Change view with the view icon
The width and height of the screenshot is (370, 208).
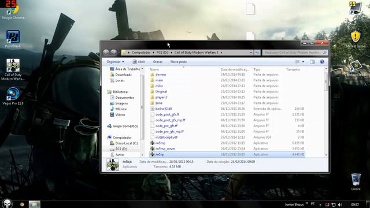297,62
